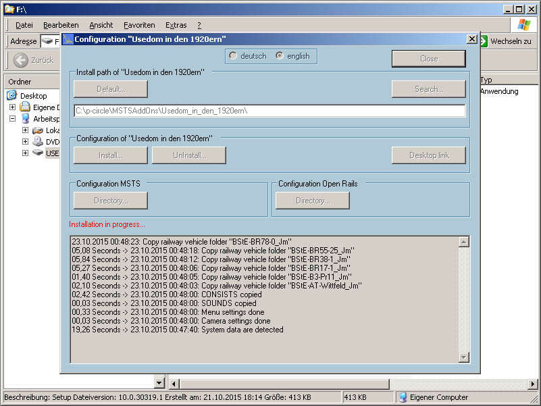This screenshot has height=406, width=541.
Task: Select the Desktop icon in folder tree
Action: [x=11, y=96]
